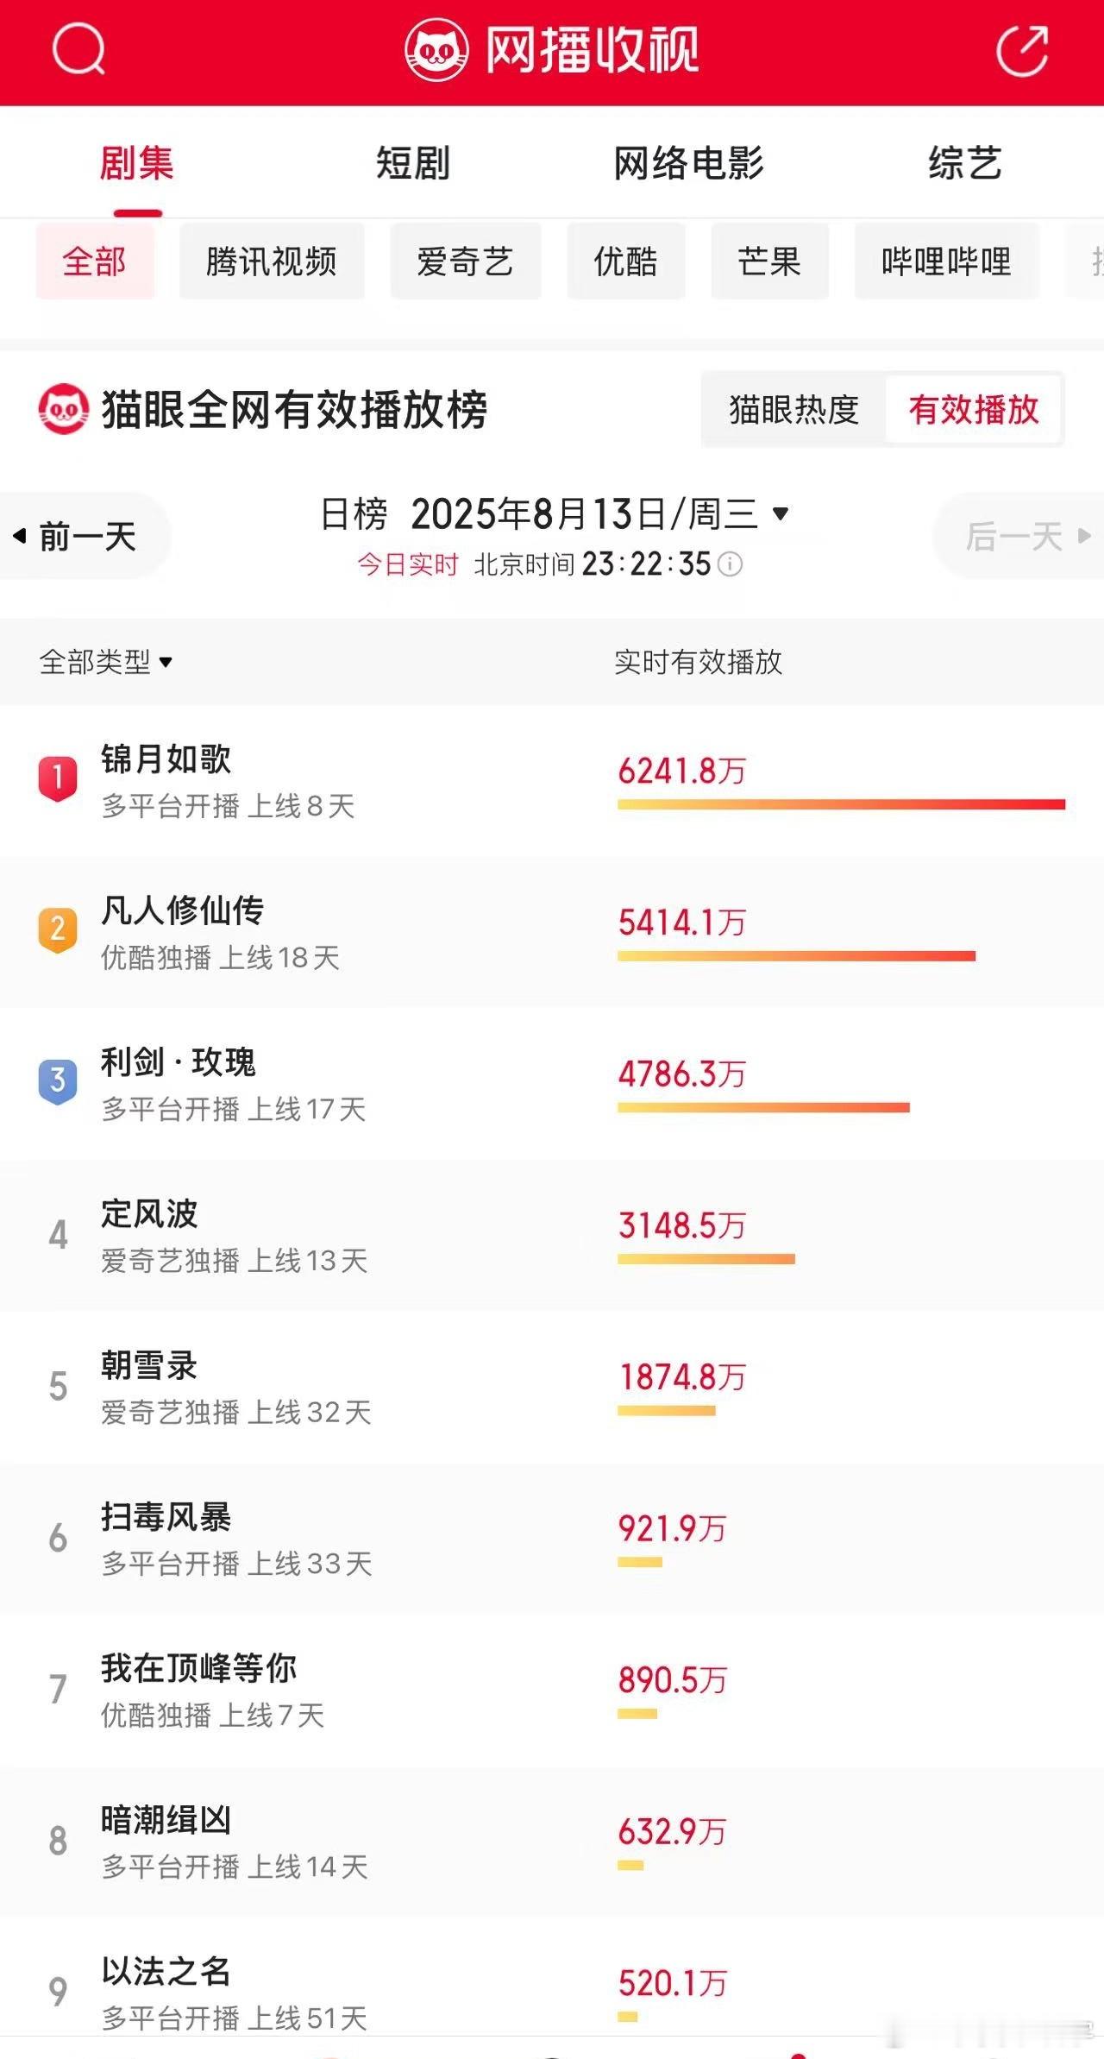Tap the rank 2 orange badge

tap(58, 929)
